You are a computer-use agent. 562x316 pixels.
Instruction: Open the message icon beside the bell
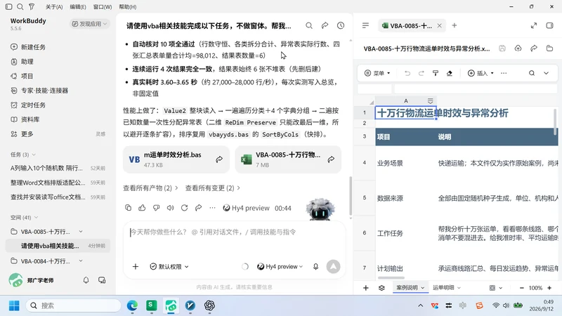tap(102, 279)
